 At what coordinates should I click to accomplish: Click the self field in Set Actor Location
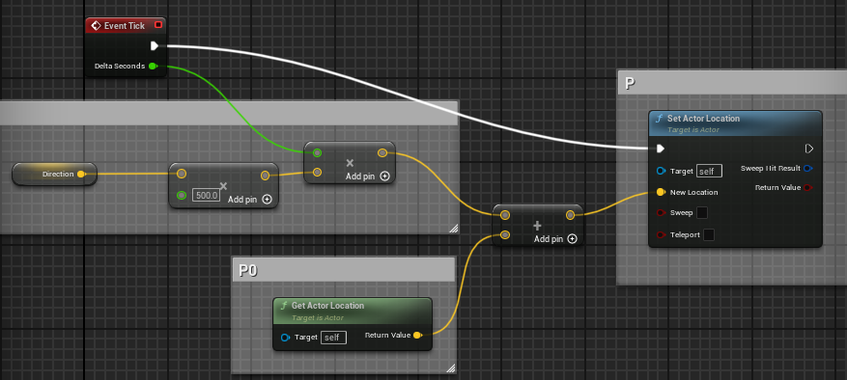pos(709,171)
